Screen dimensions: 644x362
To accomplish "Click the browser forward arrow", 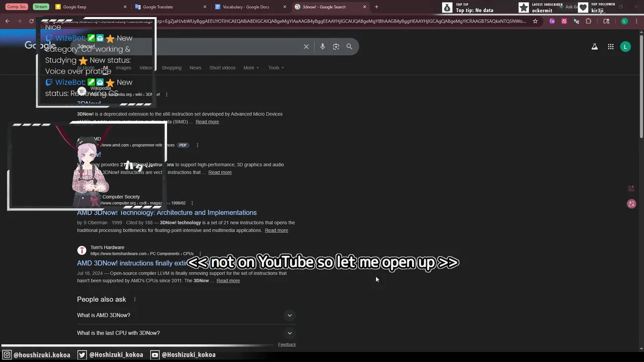I will pyautogui.click(x=19, y=21).
